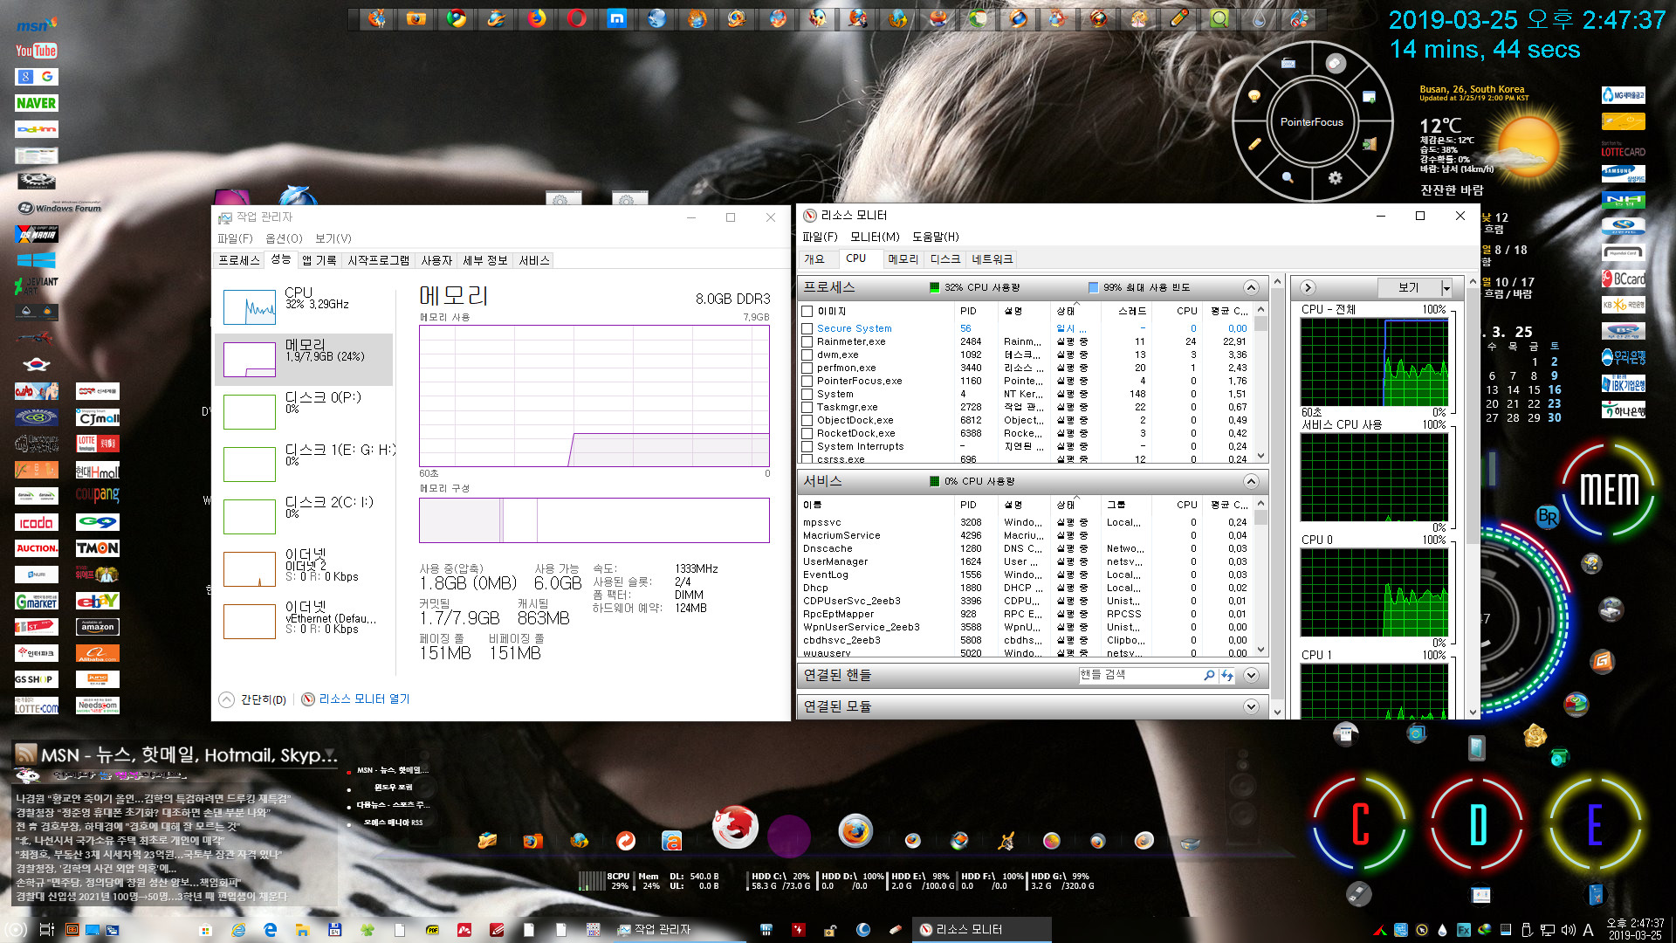
Task: Check the RocketDock.exe process checkbox
Action: coord(807,433)
